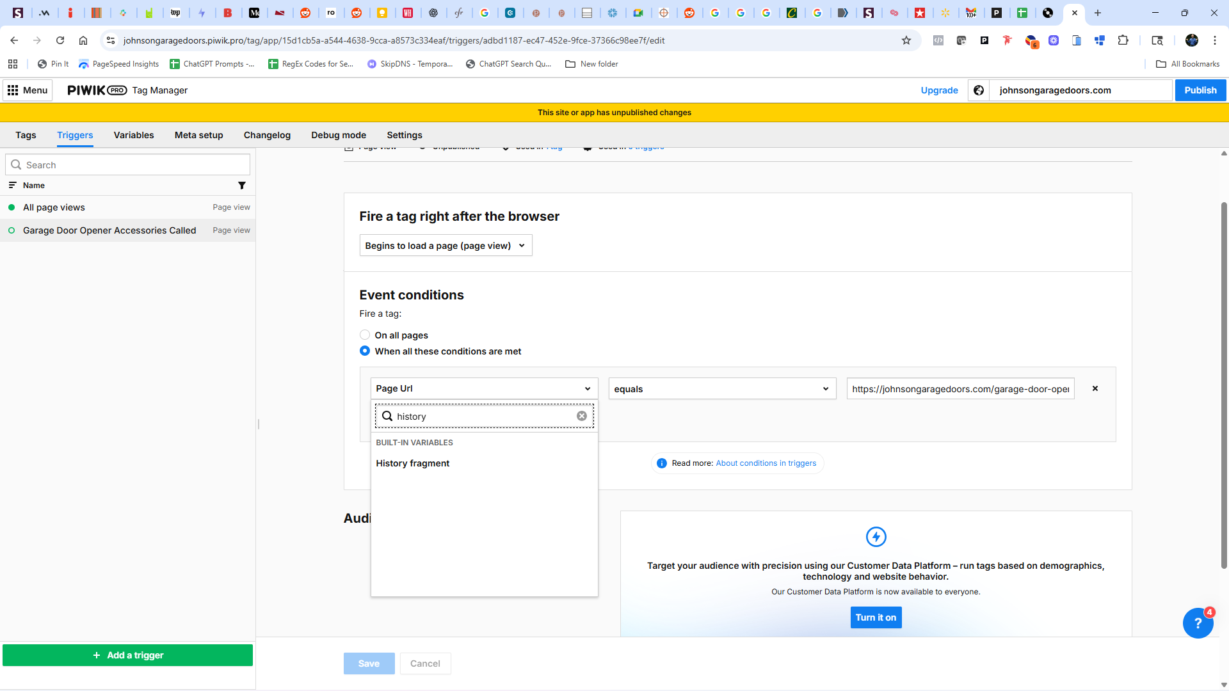Click the Menu grid icon
1229x691 pixels.
coord(13,90)
